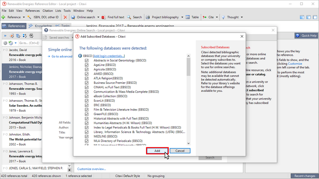Uncheck the MEDLINE (EBSCO) checkbox
The image size is (319, 179).
(x=87, y=137)
